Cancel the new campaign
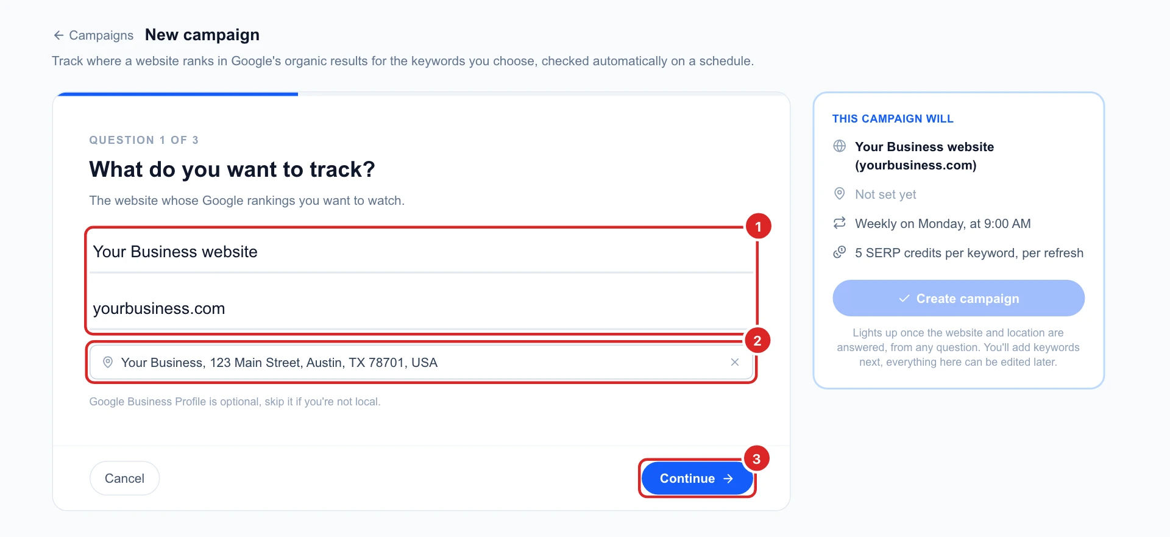Viewport: 1170px width, 537px height. (124, 478)
